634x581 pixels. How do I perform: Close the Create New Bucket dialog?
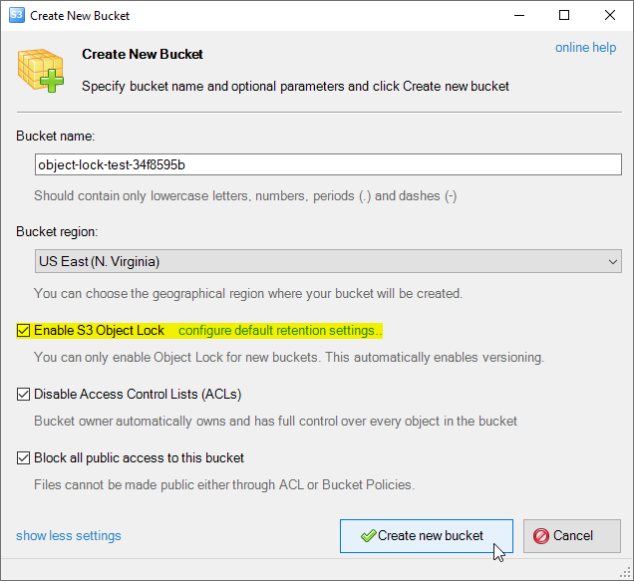point(610,15)
